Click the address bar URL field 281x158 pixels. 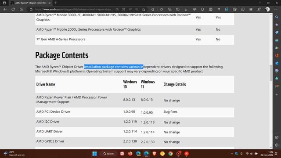74,9
